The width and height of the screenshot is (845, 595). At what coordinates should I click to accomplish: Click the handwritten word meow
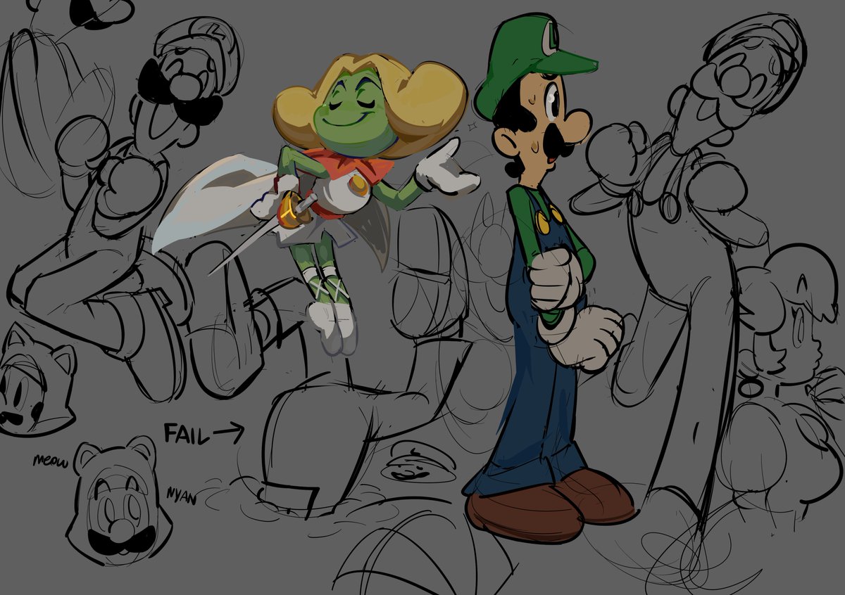pos(50,462)
